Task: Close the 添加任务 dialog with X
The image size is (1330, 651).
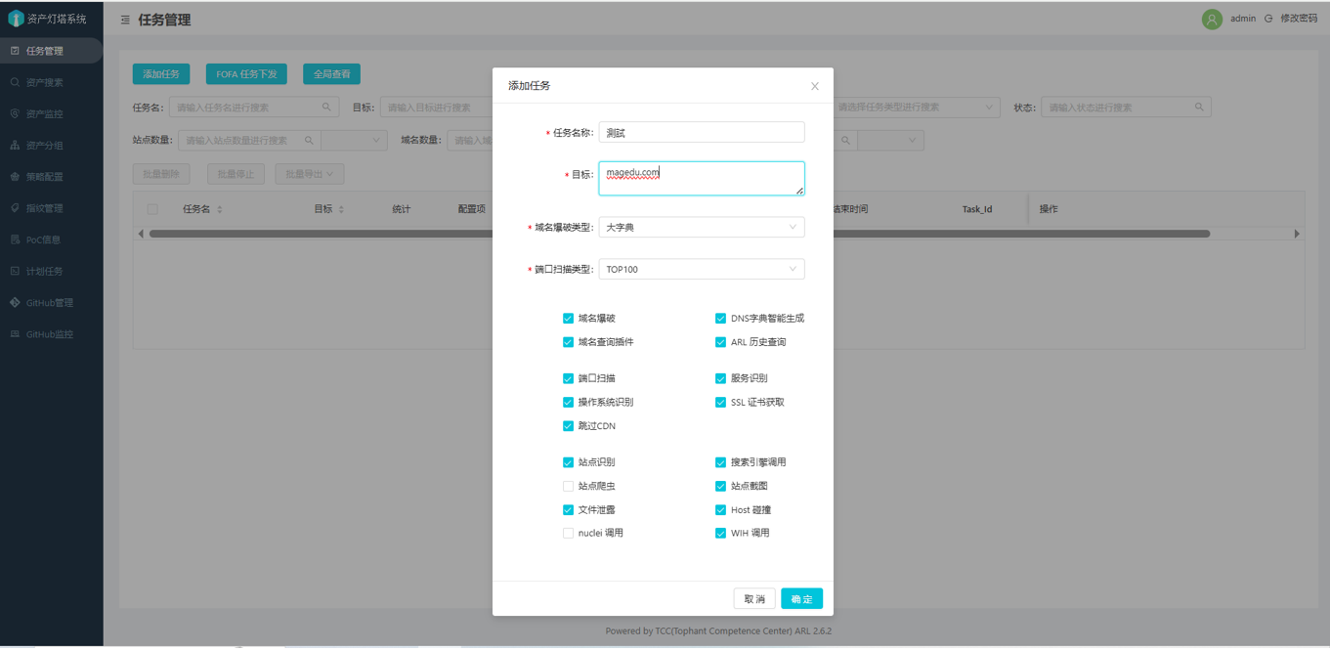Action: point(815,86)
